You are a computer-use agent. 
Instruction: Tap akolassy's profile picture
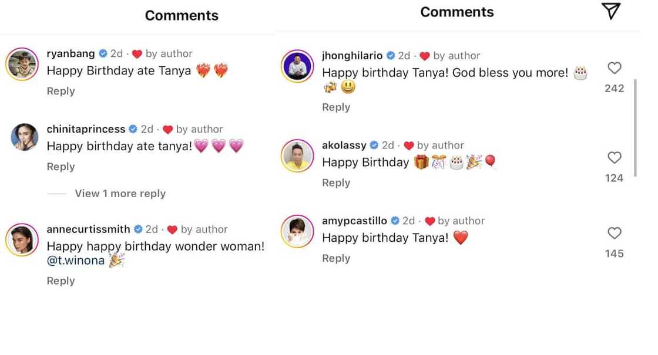pyautogui.click(x=298, y=155)
